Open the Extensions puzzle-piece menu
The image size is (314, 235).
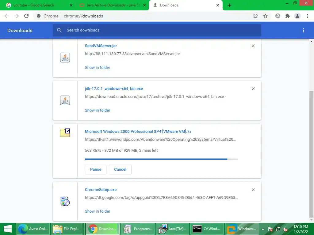coord(288,16)
